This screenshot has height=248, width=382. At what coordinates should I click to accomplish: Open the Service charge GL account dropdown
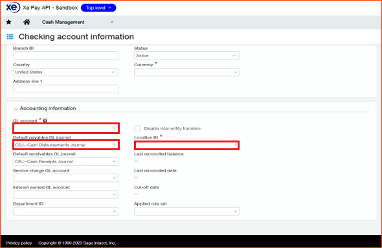click(x=65, y=178)
